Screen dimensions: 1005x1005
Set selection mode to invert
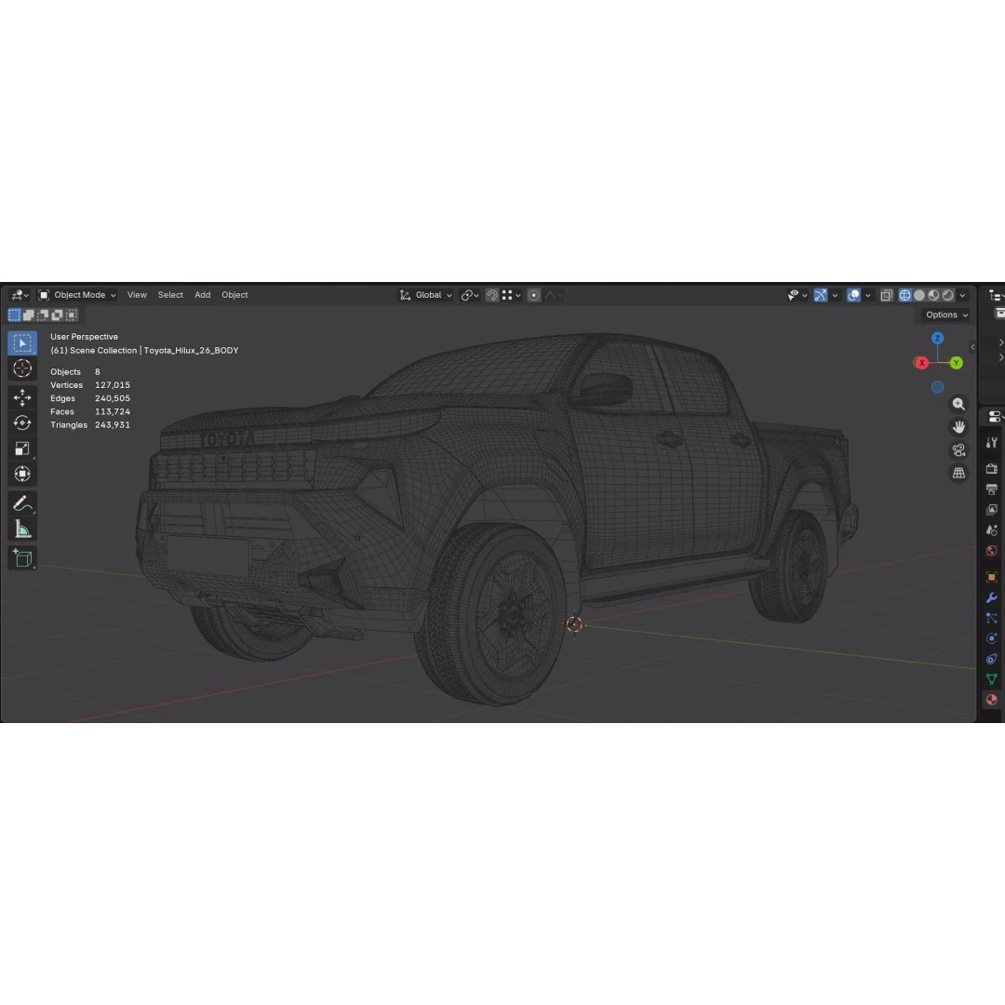pos(57,315)
